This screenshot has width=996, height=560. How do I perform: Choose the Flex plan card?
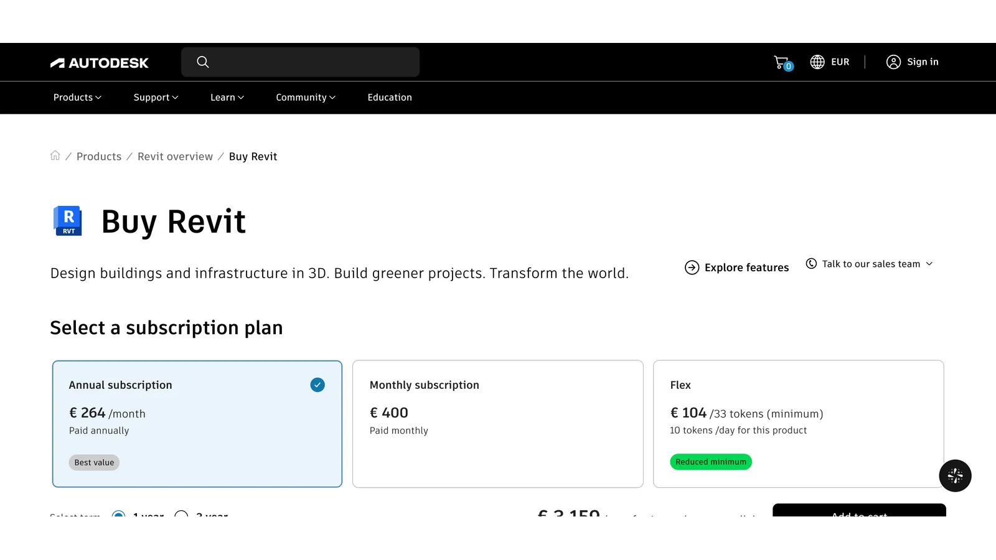798,424
